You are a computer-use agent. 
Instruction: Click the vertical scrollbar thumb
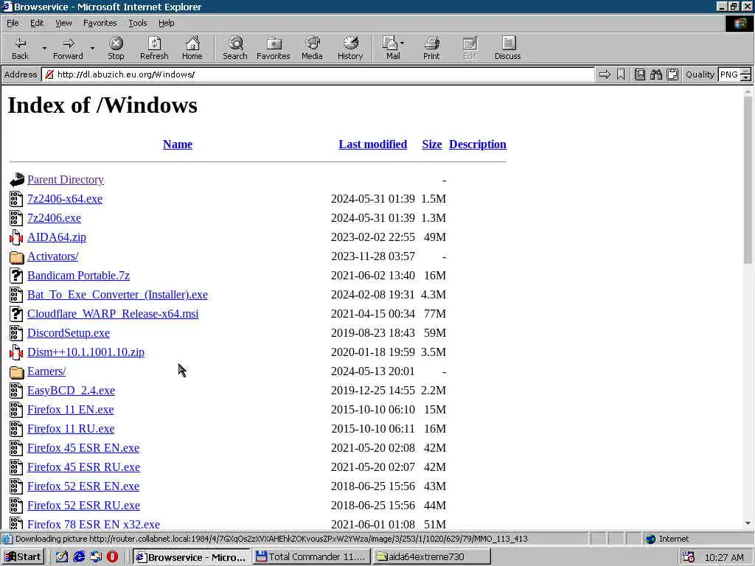click(748, 180)
